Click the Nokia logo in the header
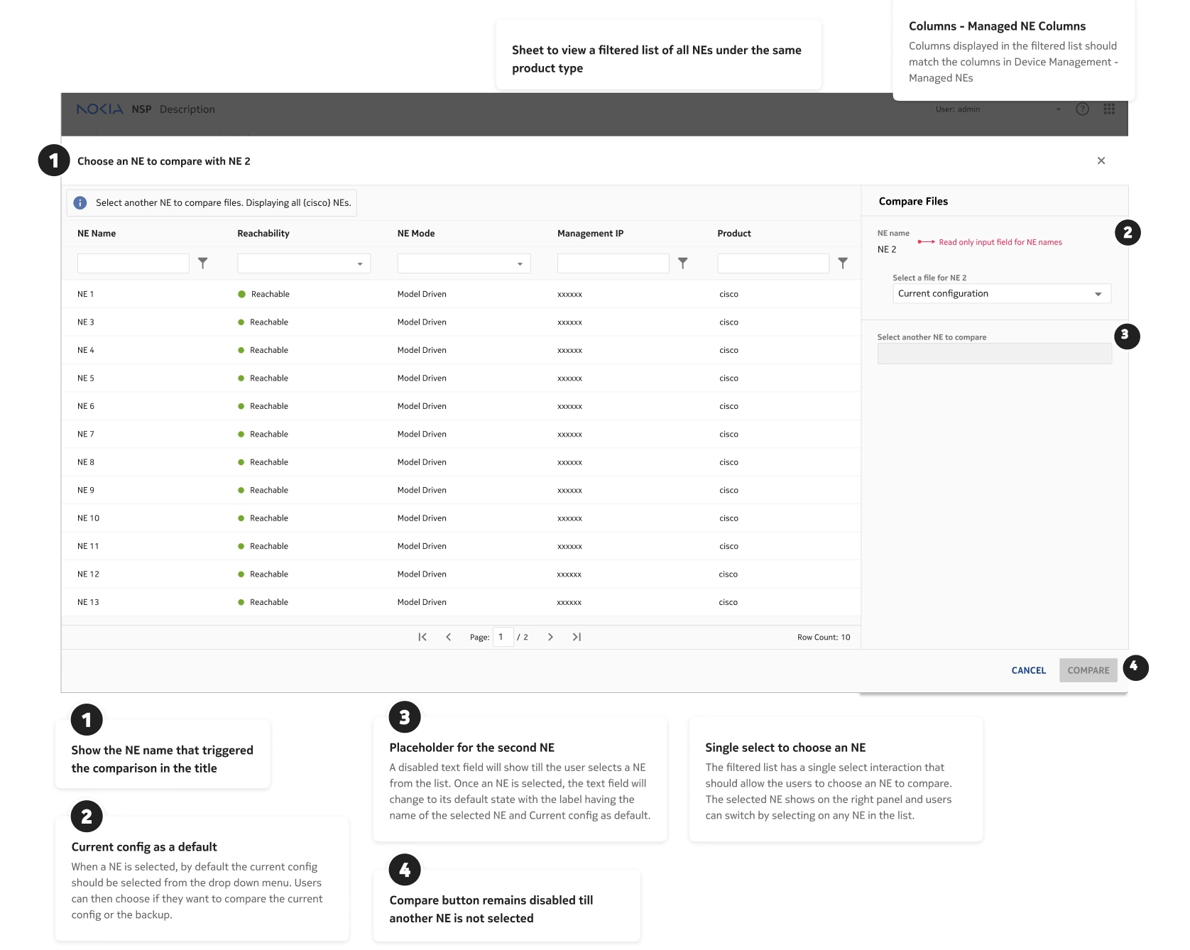1190x950 pixels. (100, 109)
